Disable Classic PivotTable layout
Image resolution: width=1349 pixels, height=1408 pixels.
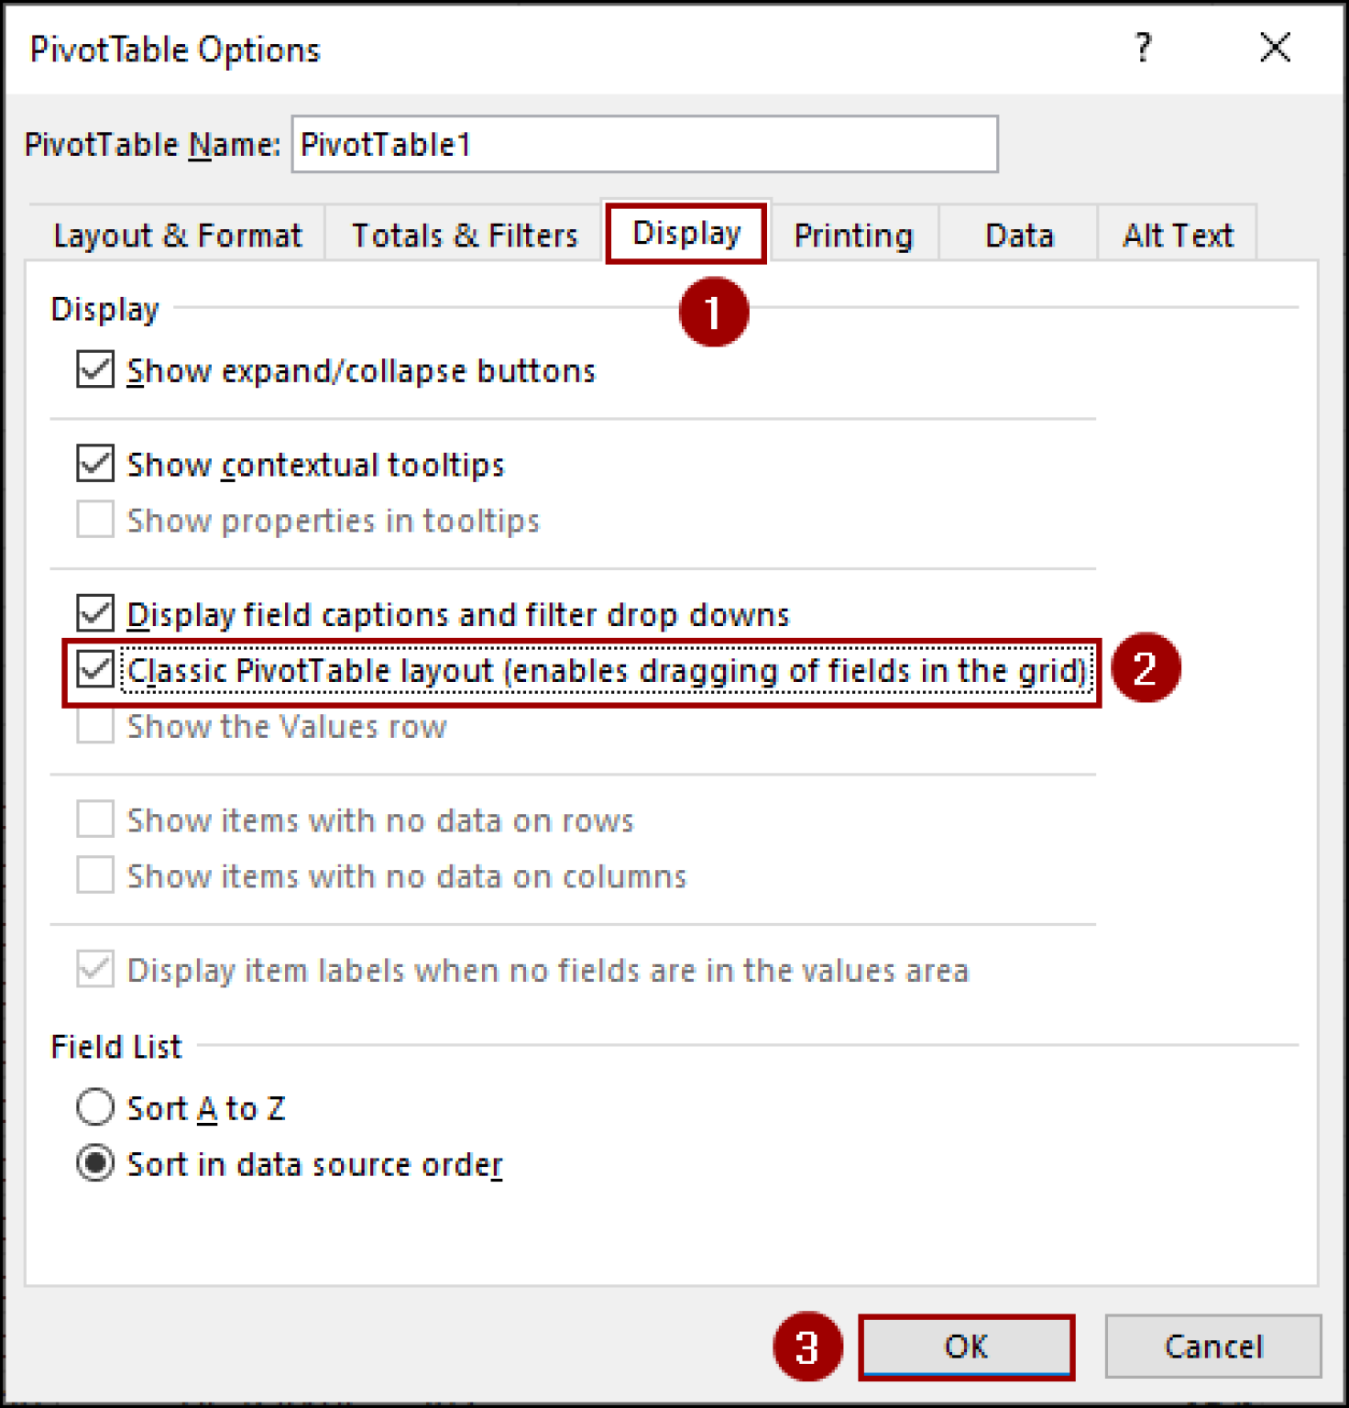coord(95,670)
